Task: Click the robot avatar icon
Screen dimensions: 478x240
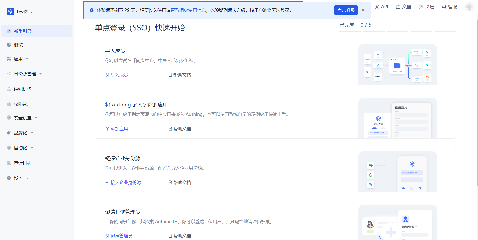Action: pos(469,7)
